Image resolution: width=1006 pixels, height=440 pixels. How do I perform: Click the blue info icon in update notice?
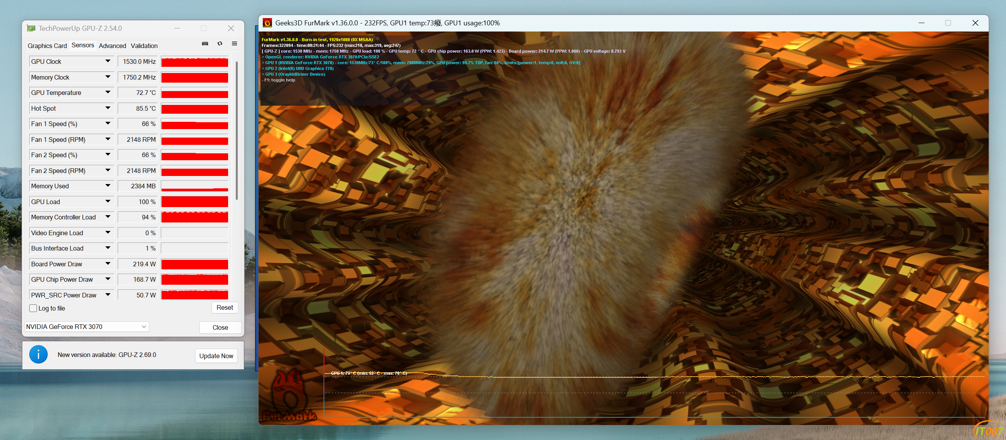38,355
